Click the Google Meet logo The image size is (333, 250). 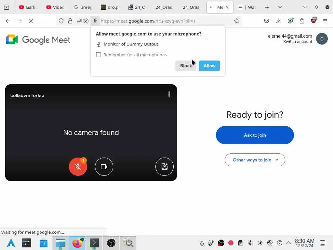38,40
